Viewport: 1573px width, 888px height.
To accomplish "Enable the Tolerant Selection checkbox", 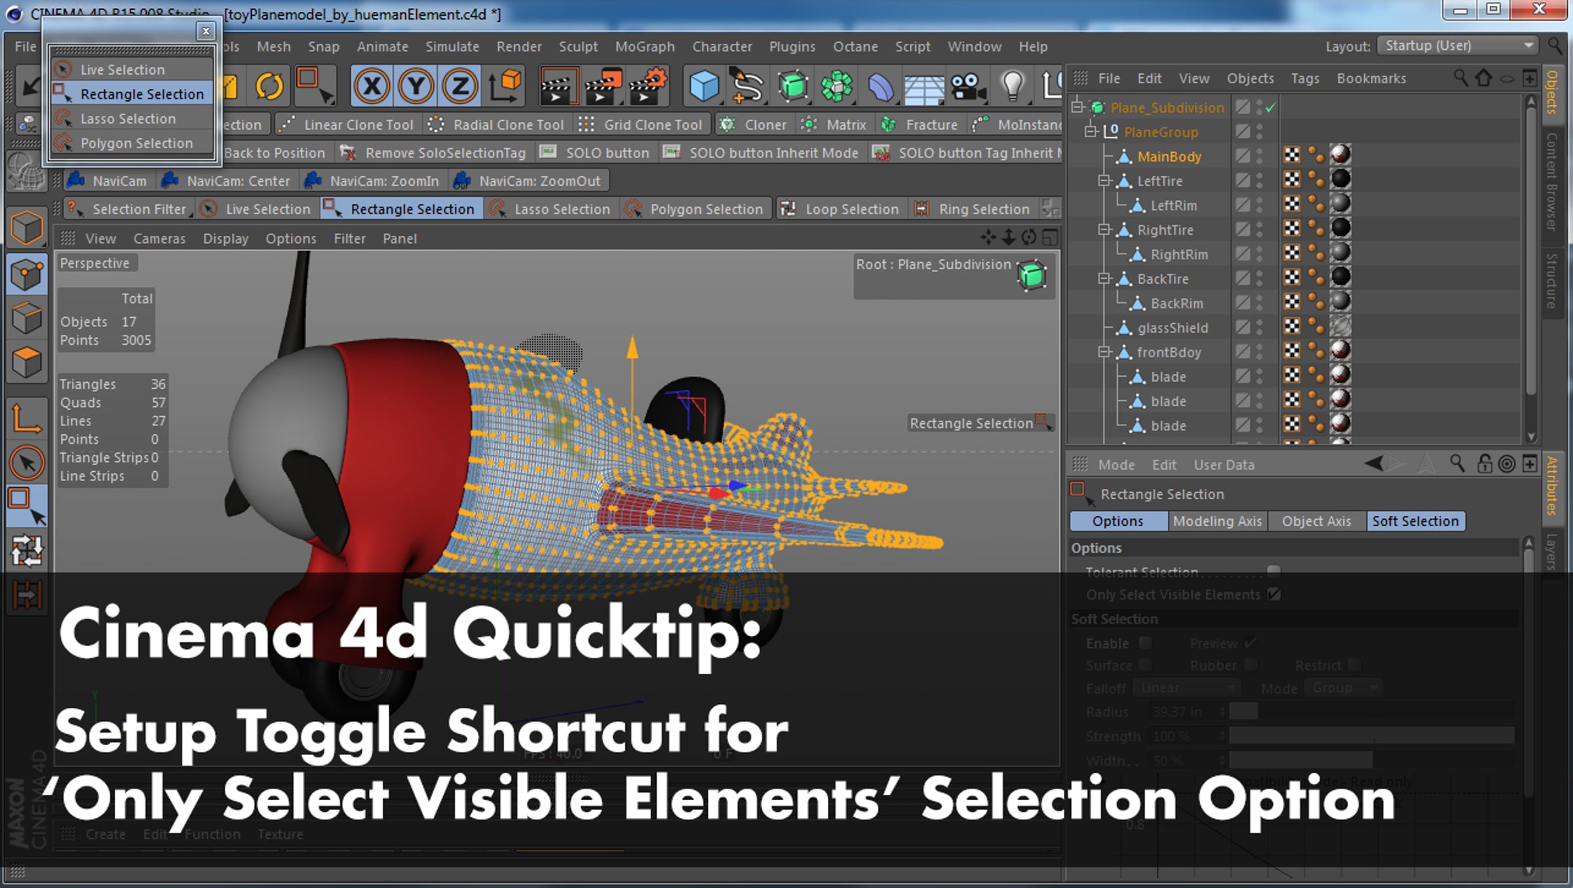I will 1274,571.
